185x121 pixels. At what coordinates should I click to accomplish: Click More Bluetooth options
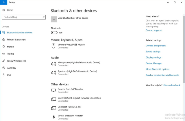[157, 69]
